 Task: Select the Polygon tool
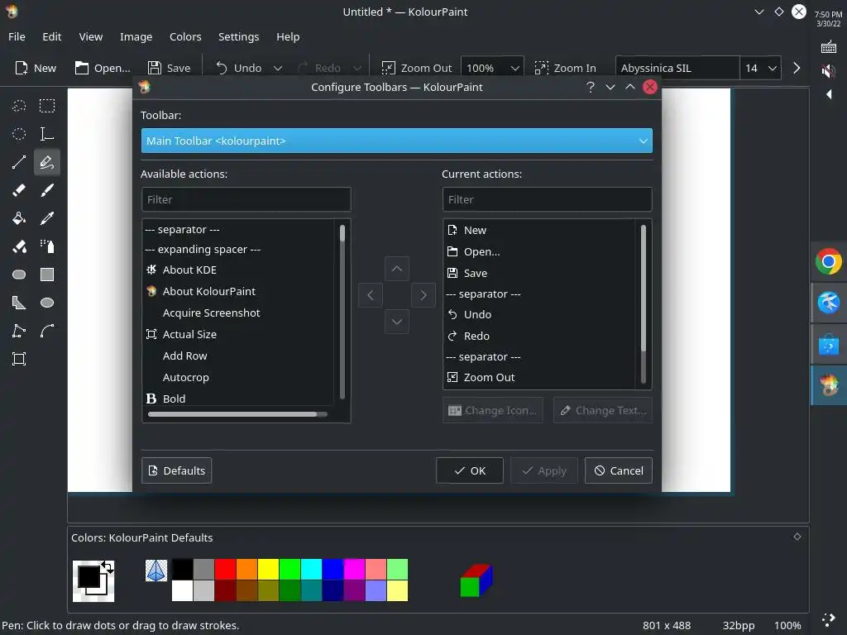coord(19,303)
